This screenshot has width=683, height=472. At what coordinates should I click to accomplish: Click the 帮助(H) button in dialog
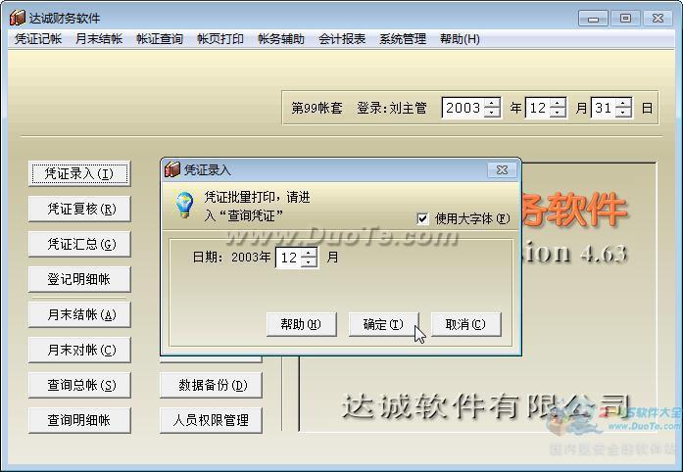(x=302, y=324)
